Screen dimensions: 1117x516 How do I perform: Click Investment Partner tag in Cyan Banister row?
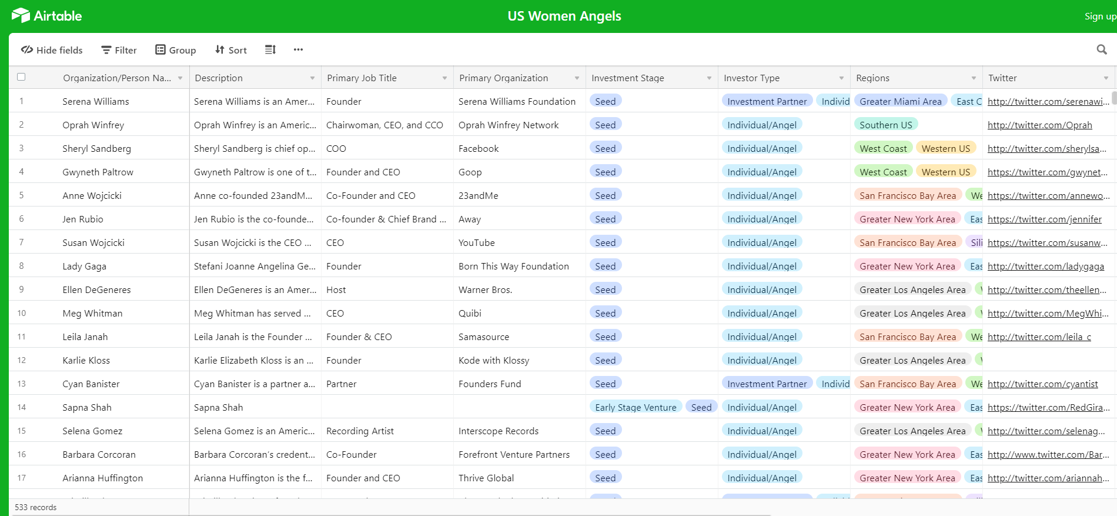coord(767,384)
